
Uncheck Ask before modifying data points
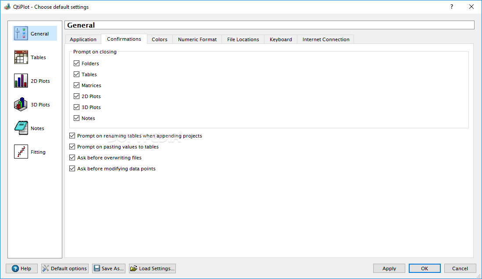(72, 169)
